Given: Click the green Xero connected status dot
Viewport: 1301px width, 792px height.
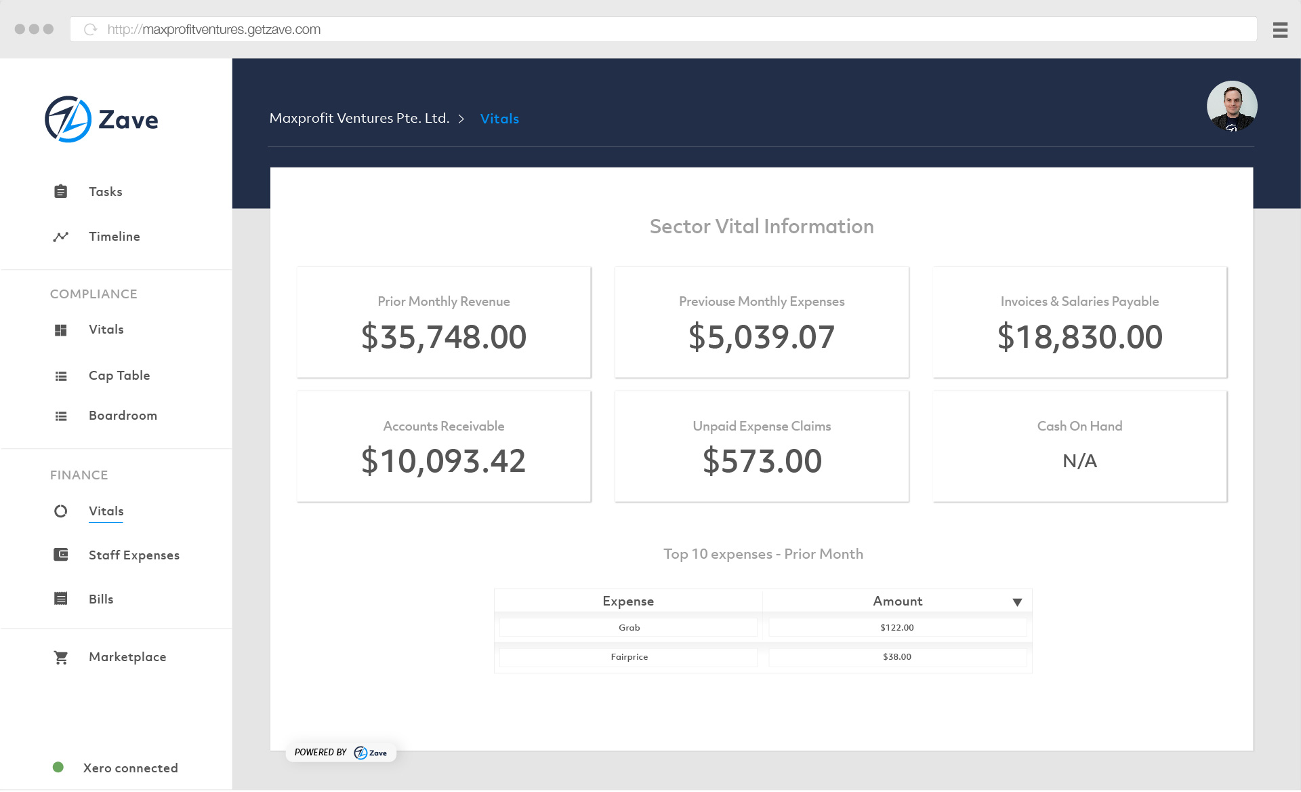Looking at the screenshot, I should pyautogui.click(x=58, y=768).
